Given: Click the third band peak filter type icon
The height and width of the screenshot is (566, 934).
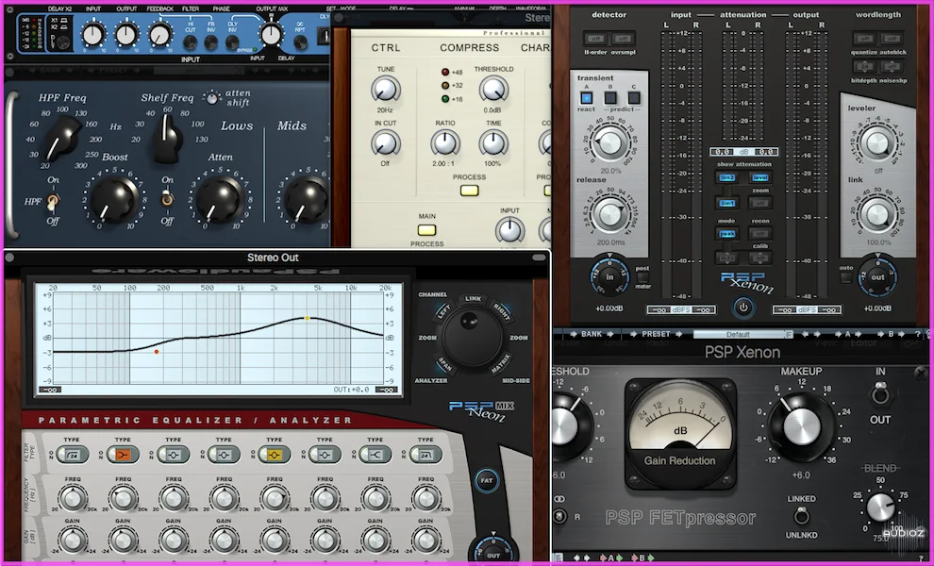Looking at the screenshot, I should tap(174, 455).
